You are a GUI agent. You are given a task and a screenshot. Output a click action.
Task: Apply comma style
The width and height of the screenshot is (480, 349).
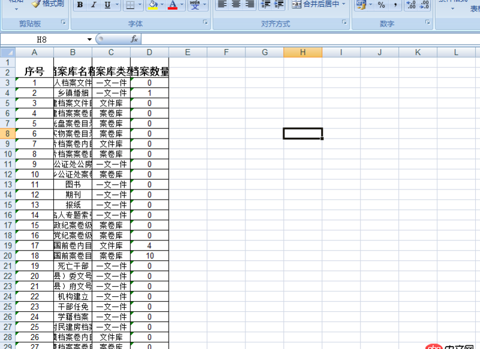pos(395,5)
